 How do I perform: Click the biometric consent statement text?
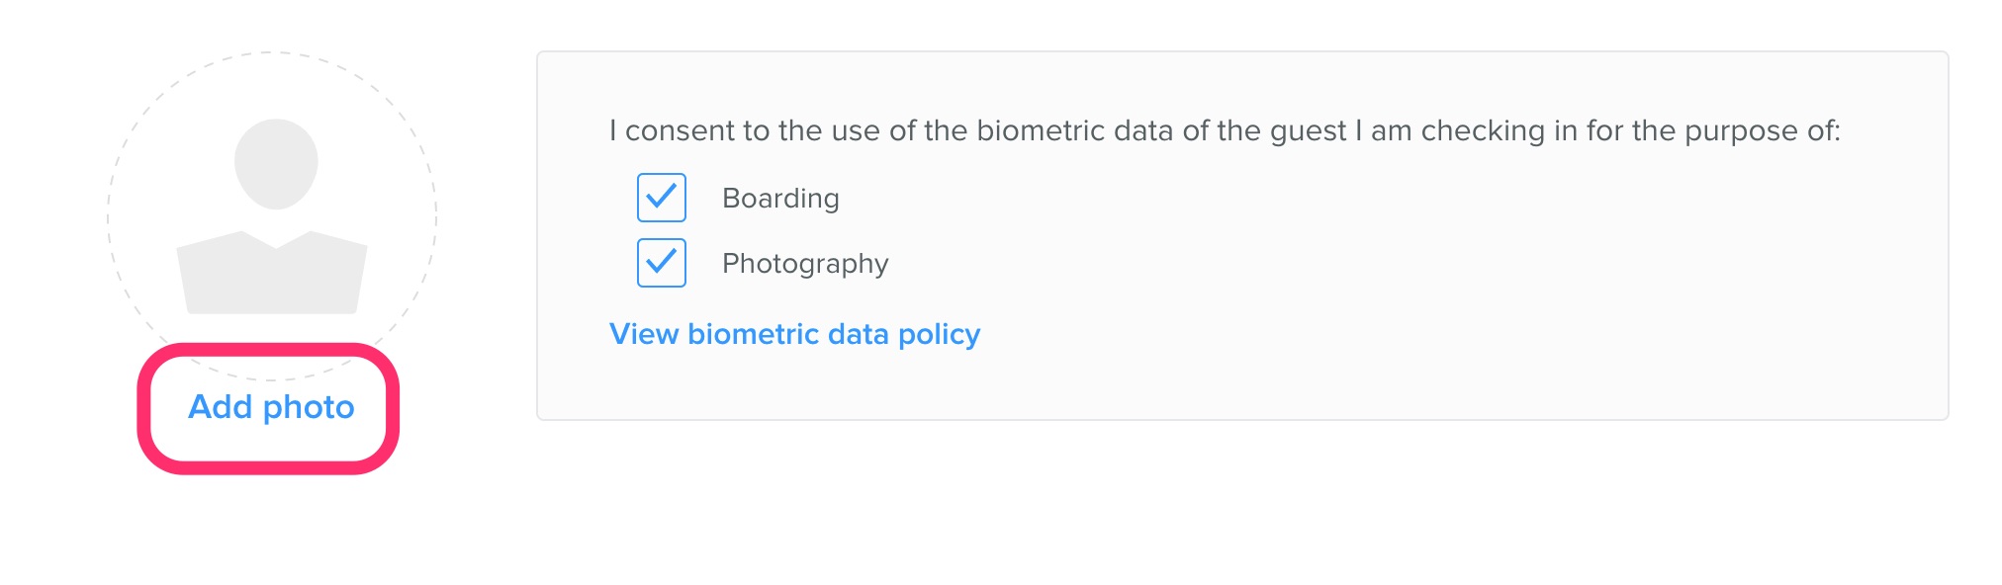1225,130
